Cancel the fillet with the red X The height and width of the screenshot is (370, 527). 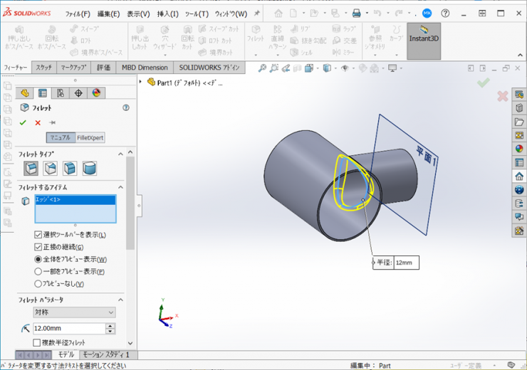[x=38, y=122]
